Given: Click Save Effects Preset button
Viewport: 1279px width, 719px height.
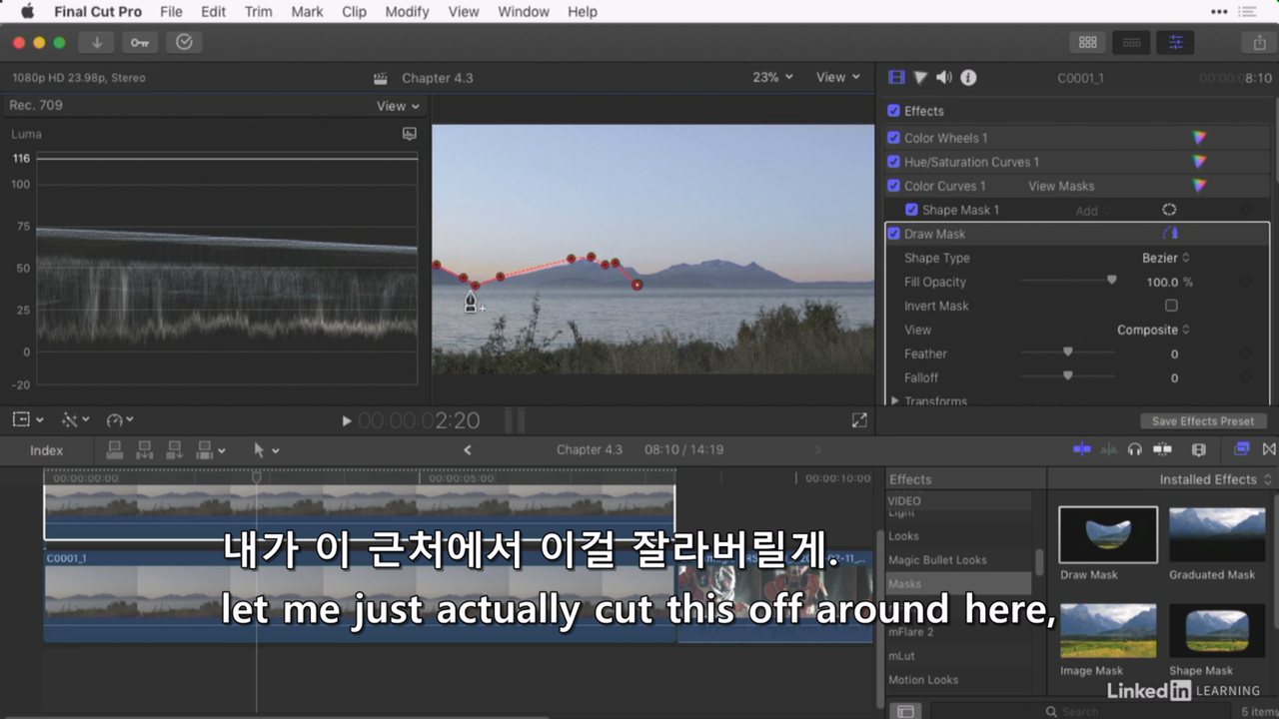Looking at the screenshot, I should (x=1203, y=421).
